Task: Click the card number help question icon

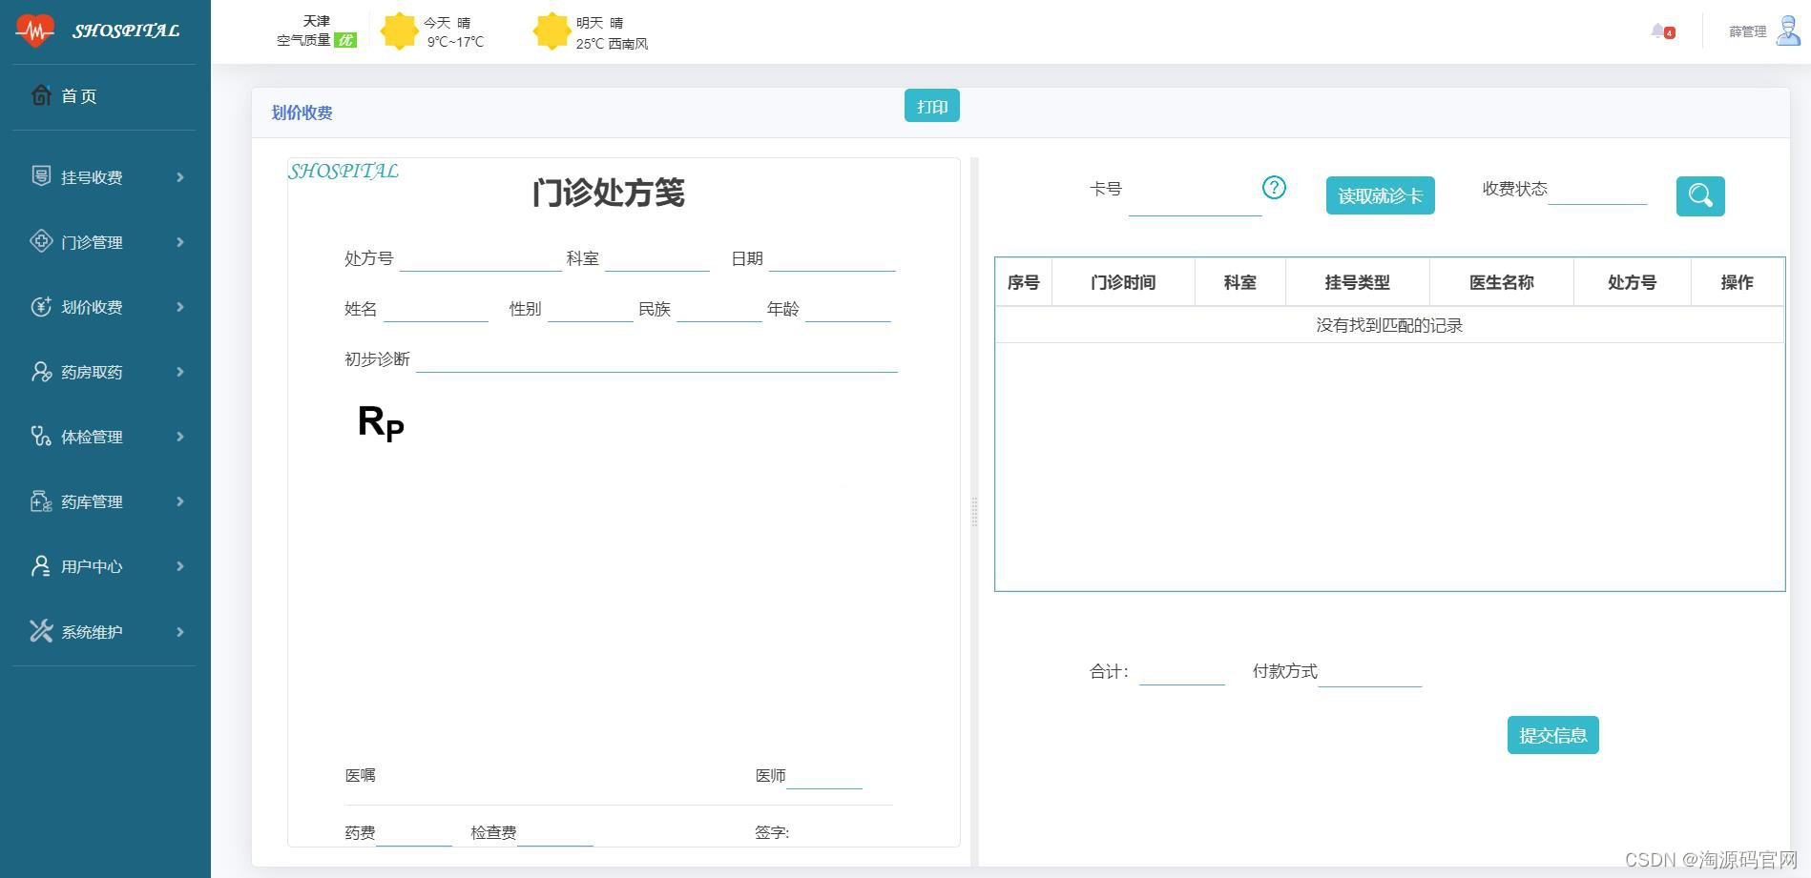Action: click(1274, 187)
